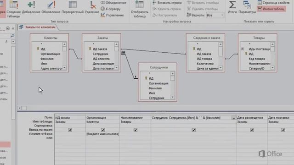Image resolution: width=294 pixels, height=165 pixels.
Task: Choose the Добавление query type
Action: click(31, 7)
